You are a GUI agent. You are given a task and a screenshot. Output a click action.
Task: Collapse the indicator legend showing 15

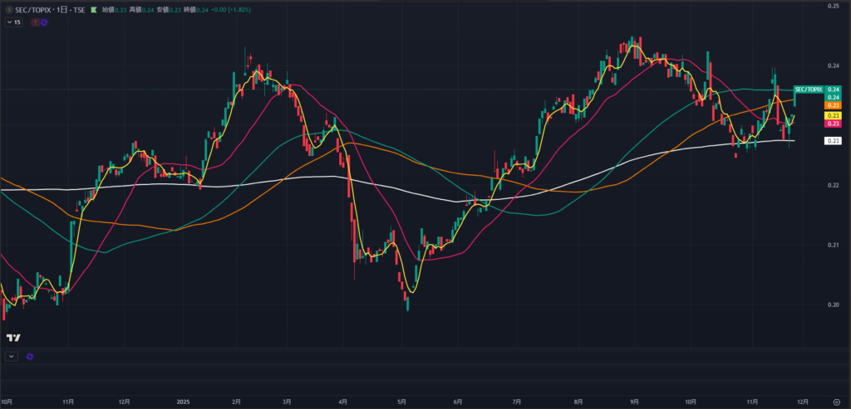8,22
